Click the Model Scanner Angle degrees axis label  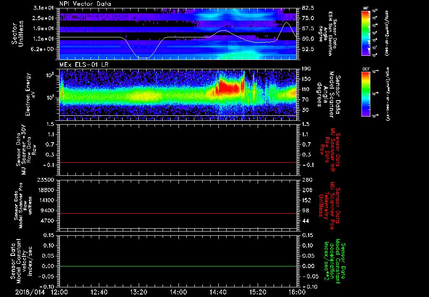pos(328,94)
